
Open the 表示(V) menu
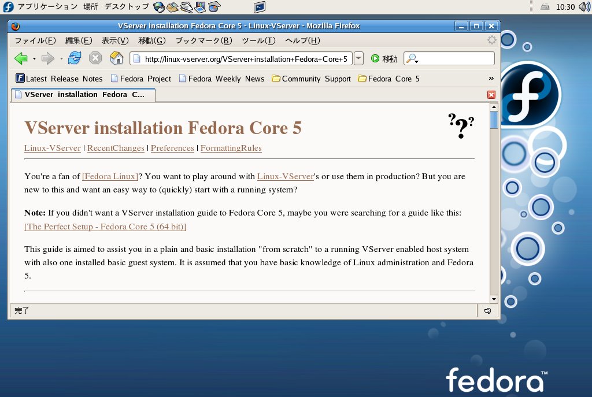[x=115, y=40]
